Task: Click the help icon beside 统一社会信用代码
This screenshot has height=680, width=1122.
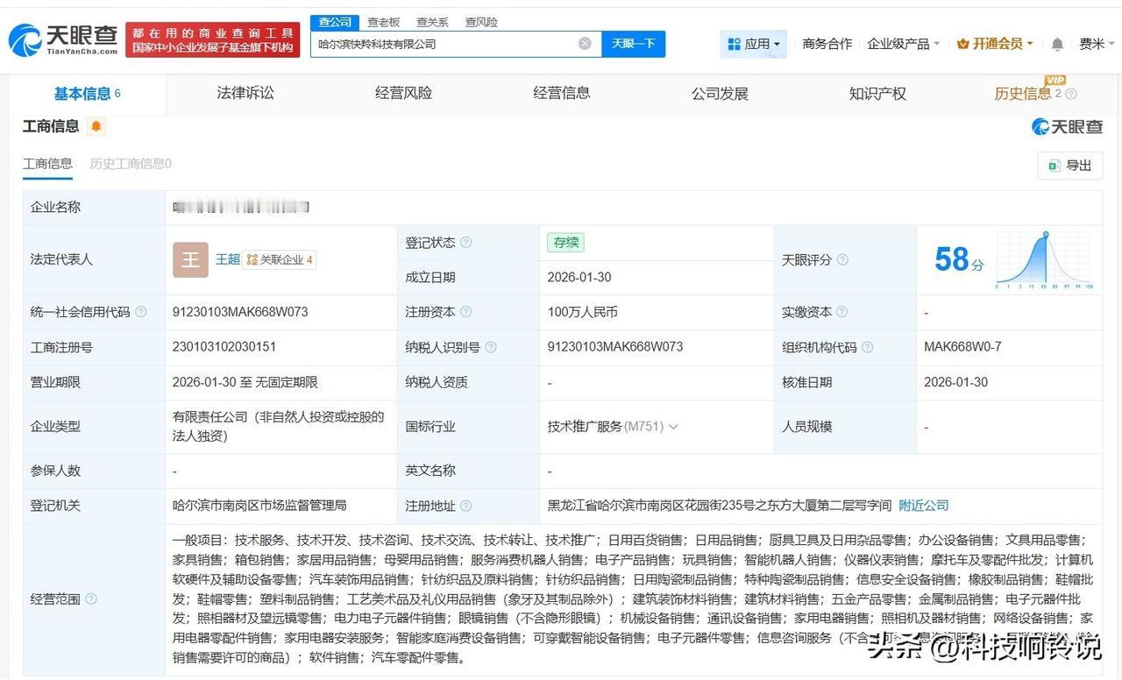Action: coord(140,311)
